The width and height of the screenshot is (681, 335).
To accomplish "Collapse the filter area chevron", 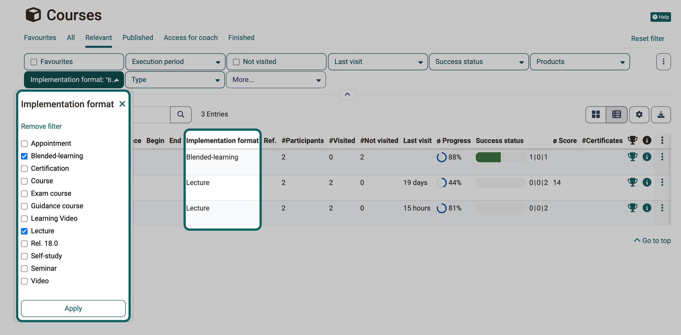I will coord(347,94).
